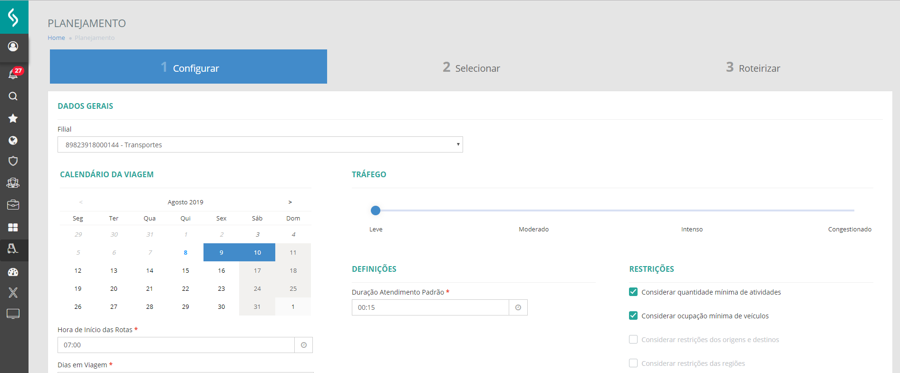Click the Hora de Início das Rotas field
Screen dimensions: 900x373
[176, 345]
